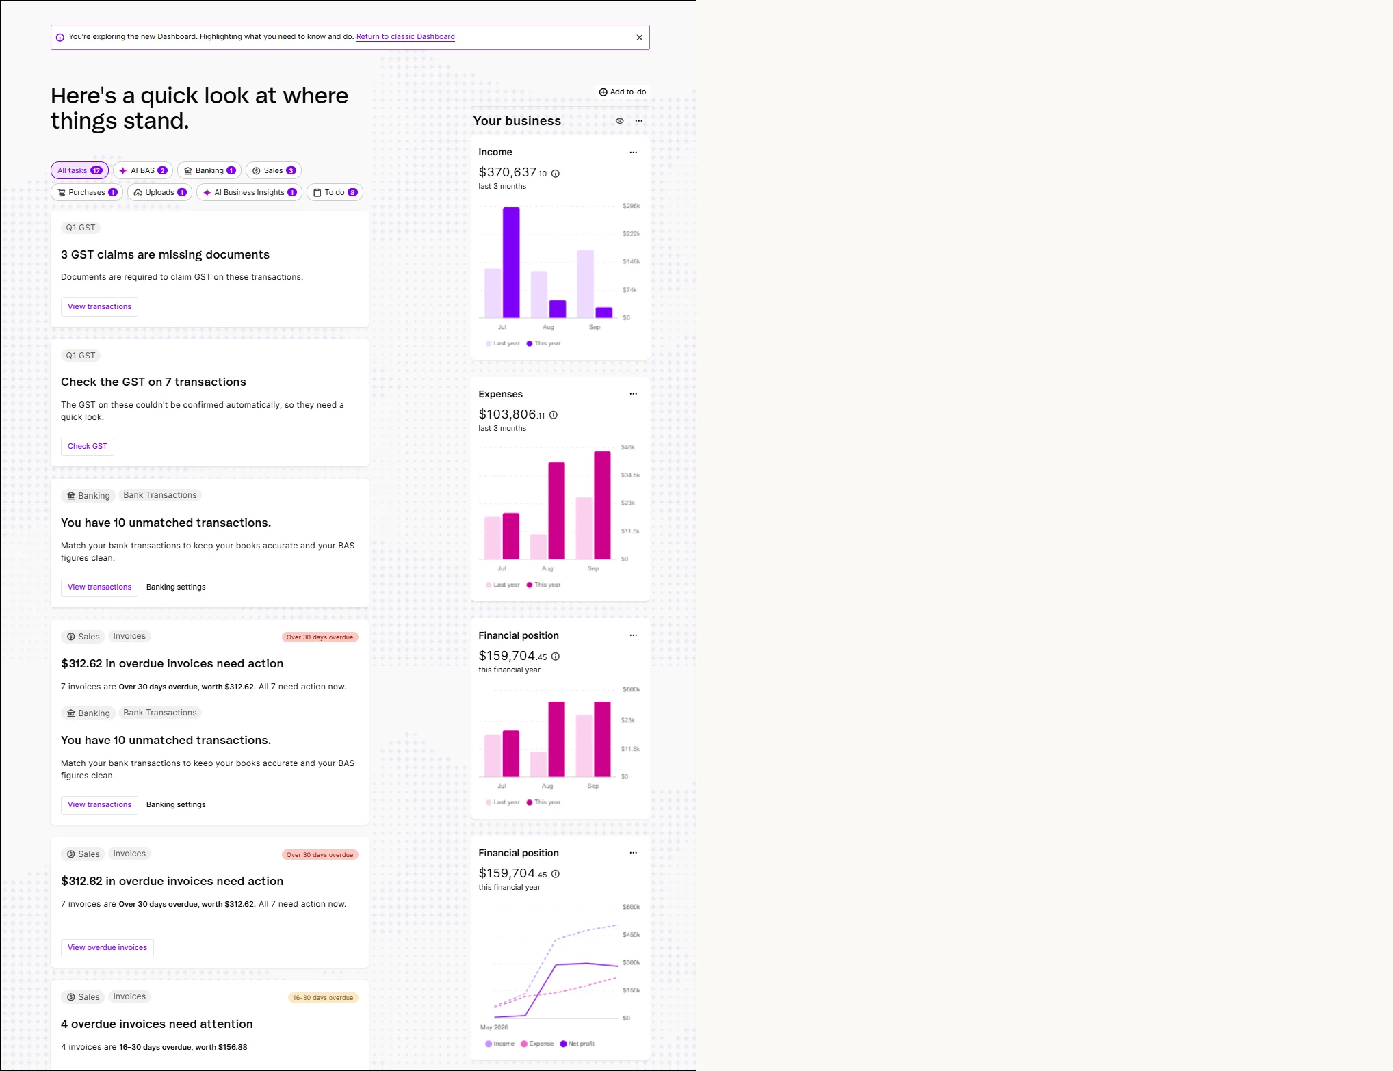Click the cart icon on the Purchases chip
1393x1071 pixels.
(62, 193)
